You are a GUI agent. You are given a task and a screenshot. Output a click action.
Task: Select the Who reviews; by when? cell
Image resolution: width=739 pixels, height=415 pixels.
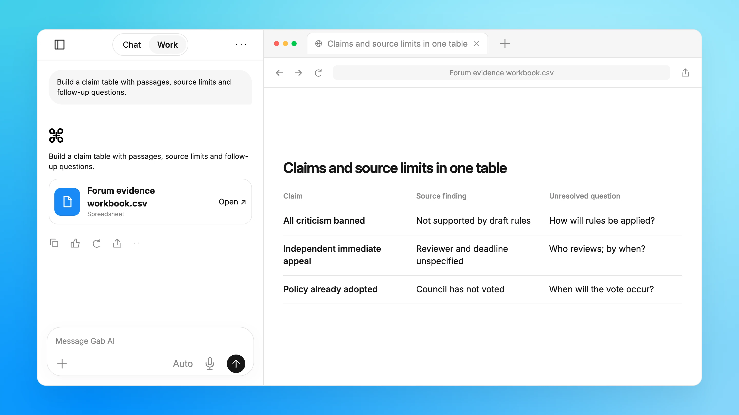pyautogui.click(x=597, y=248)
